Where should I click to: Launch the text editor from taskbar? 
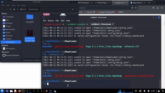(x=15, y=91)
